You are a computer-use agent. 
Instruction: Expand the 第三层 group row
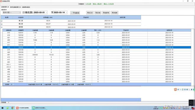(2, 24)
